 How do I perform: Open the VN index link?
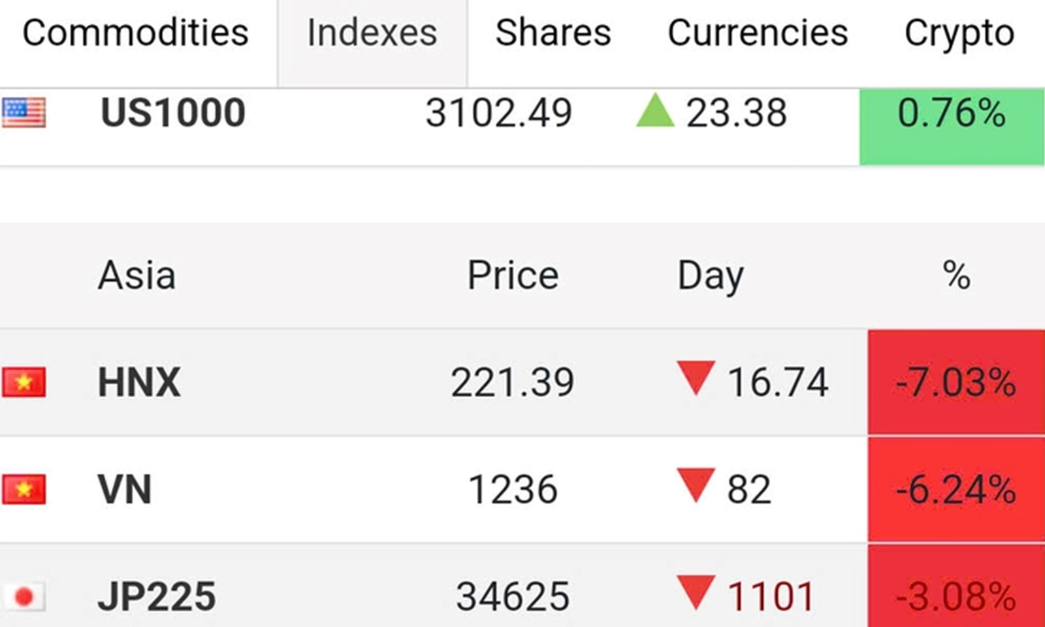click(x=125, y=489)
